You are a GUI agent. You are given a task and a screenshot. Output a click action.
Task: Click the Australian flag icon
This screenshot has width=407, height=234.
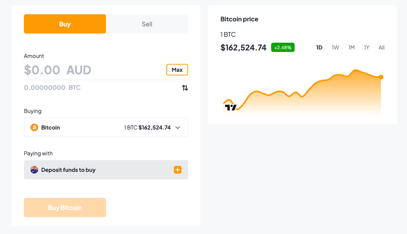click(34, 170)
